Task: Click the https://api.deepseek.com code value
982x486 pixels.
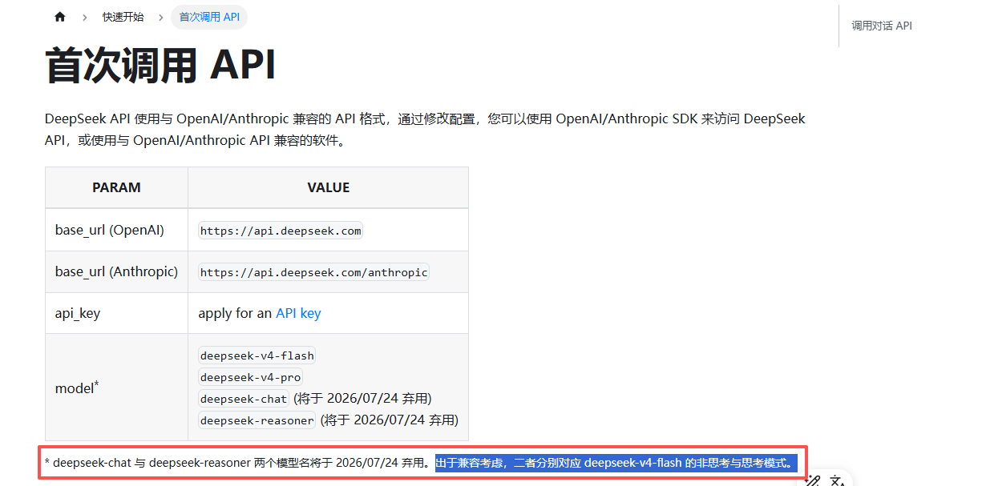Action: (281, 231)
